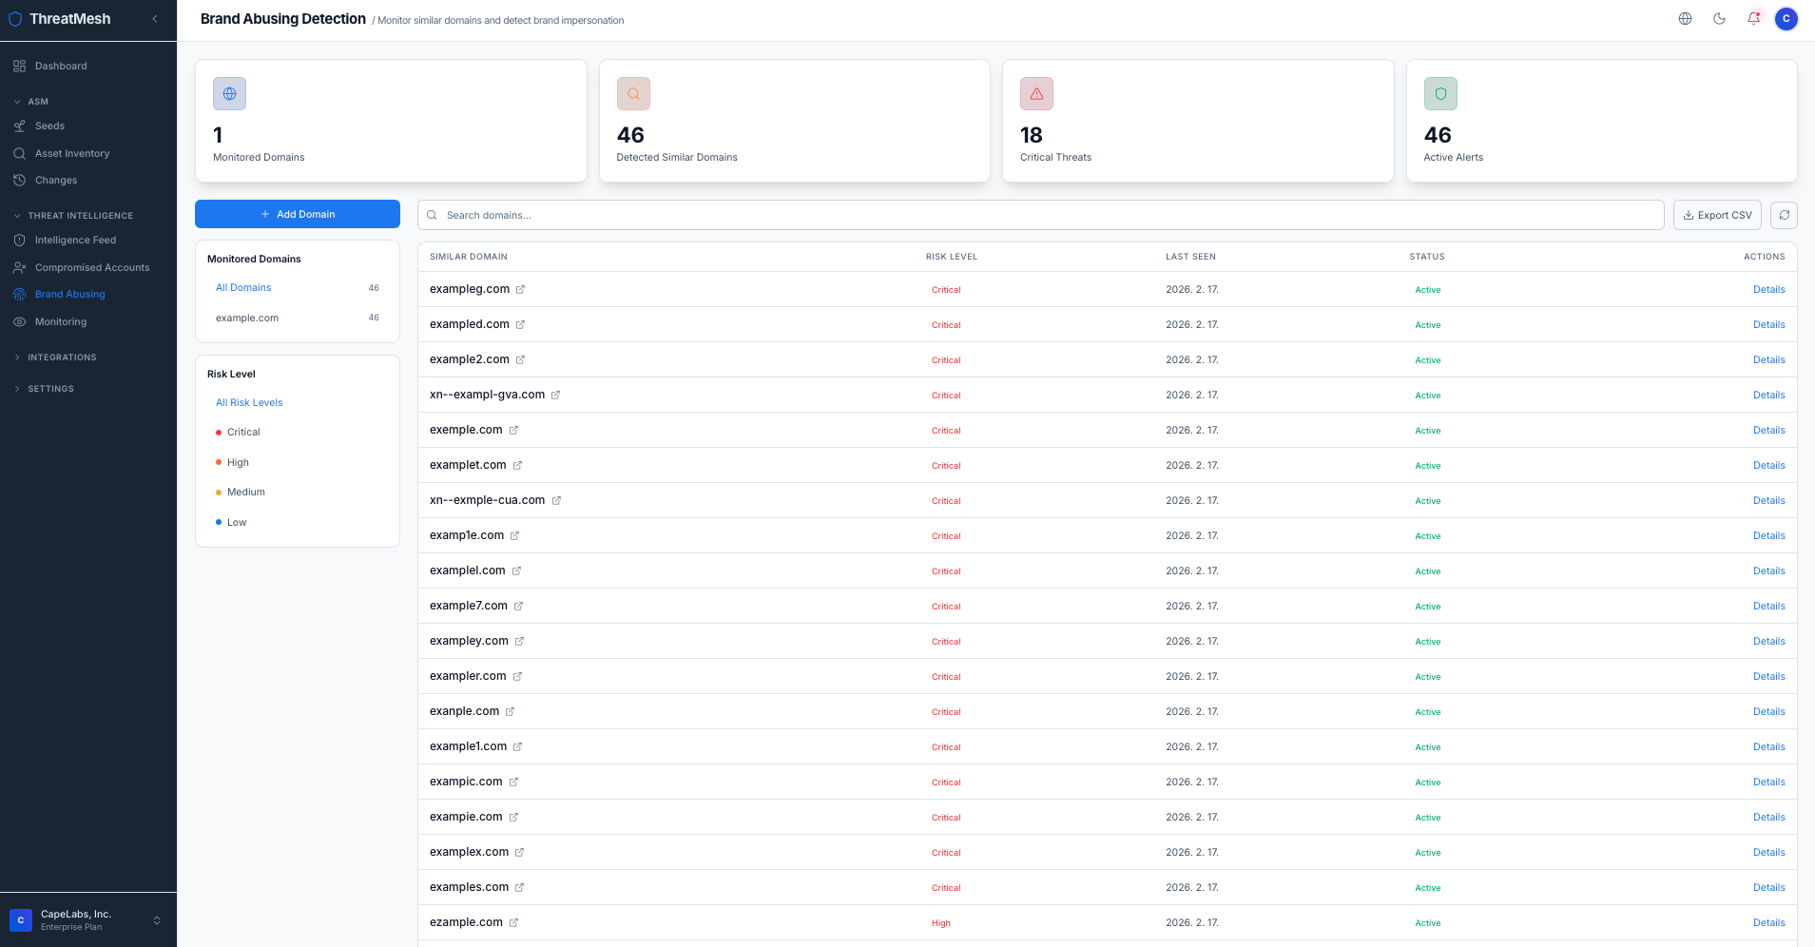The width and height of the screenshot is (1815, 947).
Task: Click the notification bell icon
Action: [1753, 18]
